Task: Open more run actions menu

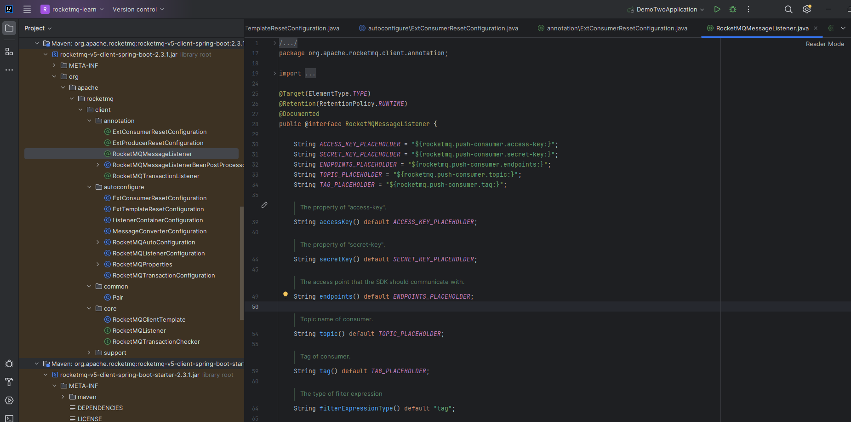Action: pos(748,9)
